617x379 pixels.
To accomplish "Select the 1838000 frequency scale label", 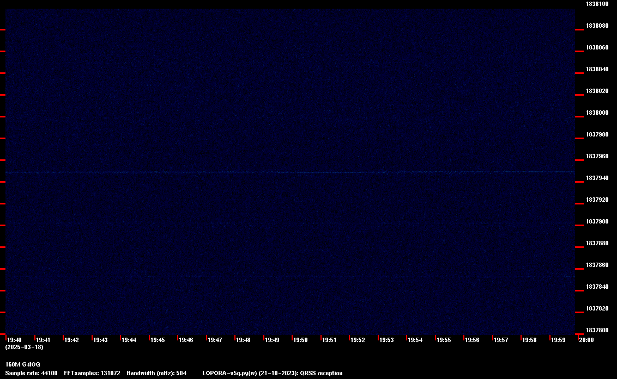I will point(597,113).
